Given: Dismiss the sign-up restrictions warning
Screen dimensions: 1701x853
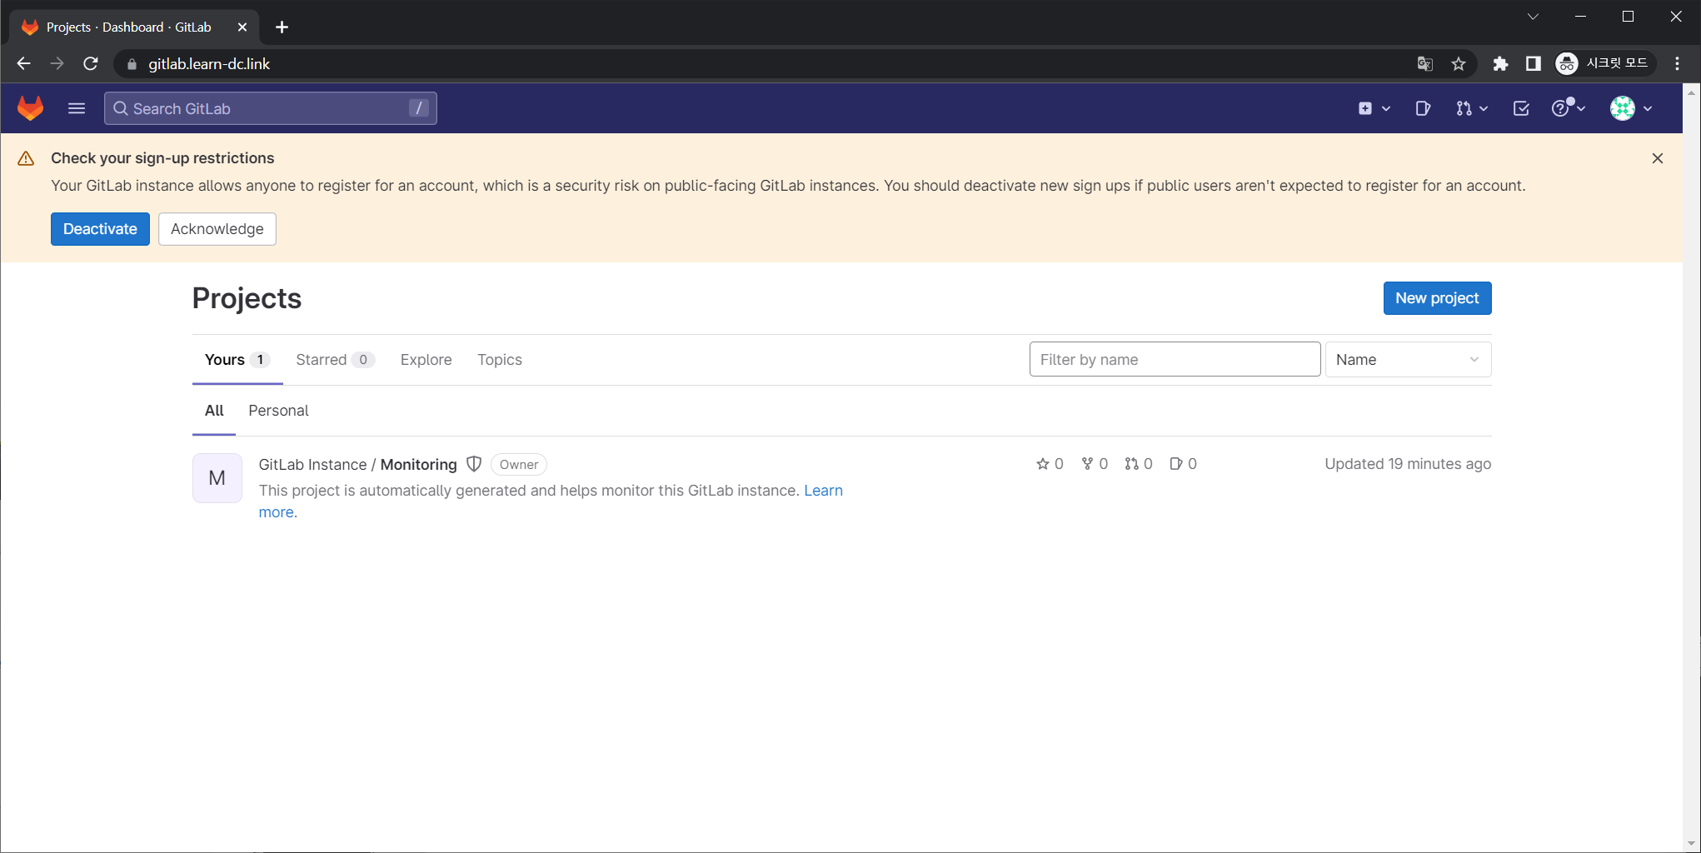Looking at the screenshot, I should point(1657,158).
